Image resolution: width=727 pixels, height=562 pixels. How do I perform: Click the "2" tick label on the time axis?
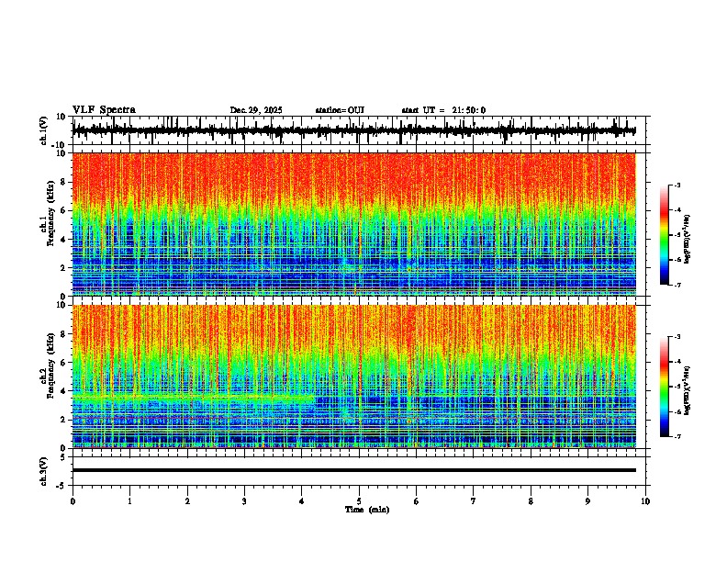coord(187,501)
